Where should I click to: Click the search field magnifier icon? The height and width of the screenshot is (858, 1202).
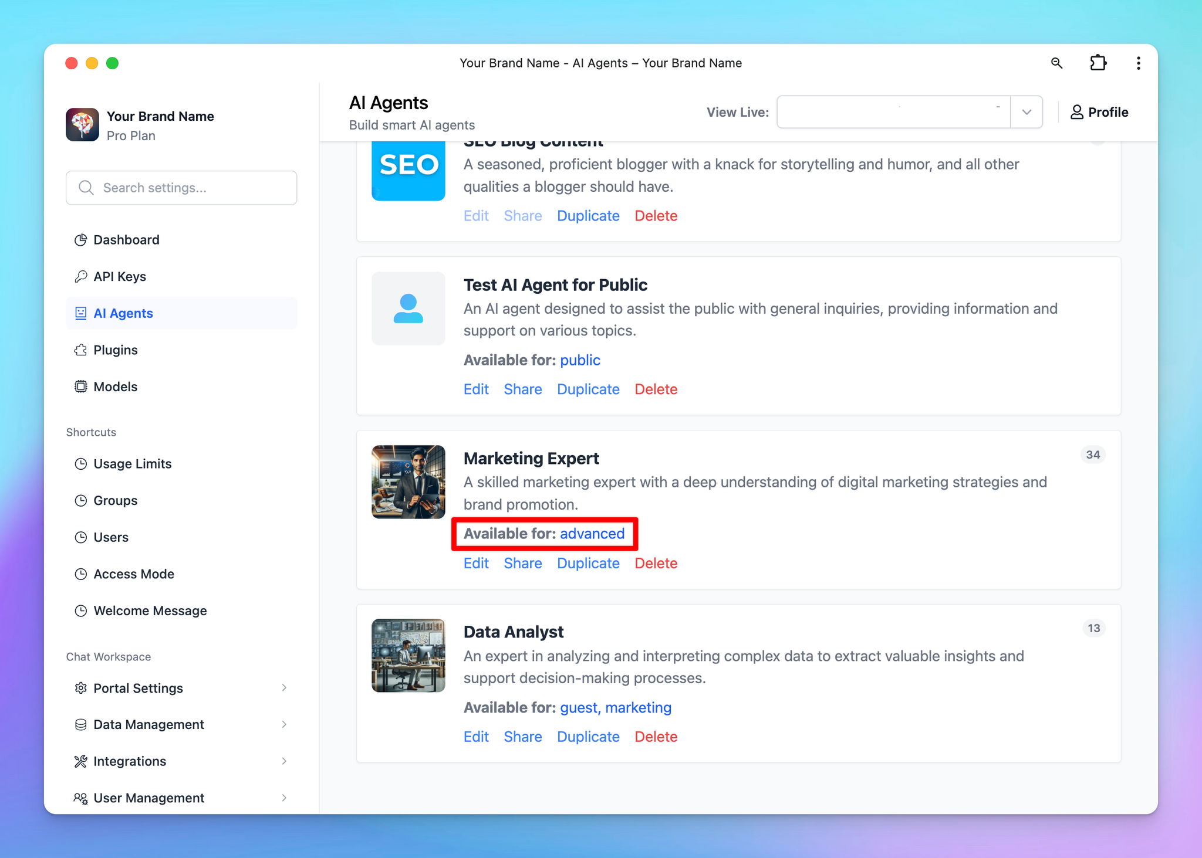click(86, 188)
